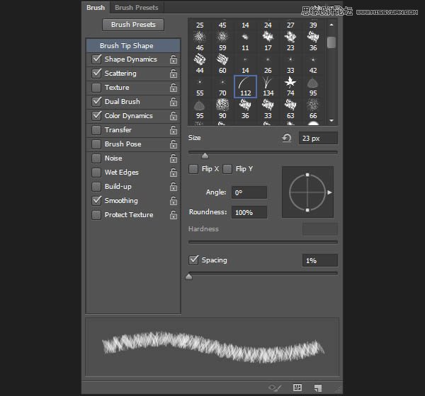Screen dimensions: 425x396
Task: Toggle the lock icon for Build-up
Action: click(174, 187)
